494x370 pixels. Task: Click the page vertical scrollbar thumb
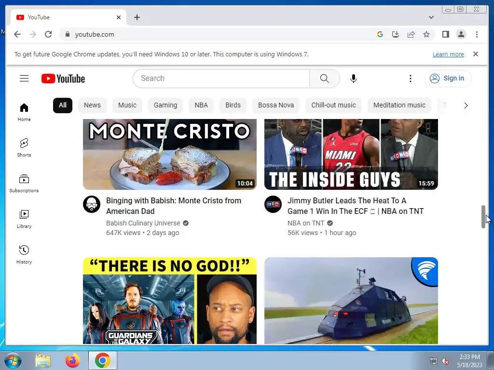(483, 217)
